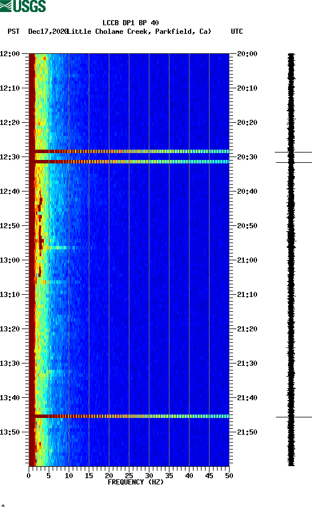The image size is (316, 512).
Task: Click the 13:40 PST time label
Action: click(x=10, y=398)
